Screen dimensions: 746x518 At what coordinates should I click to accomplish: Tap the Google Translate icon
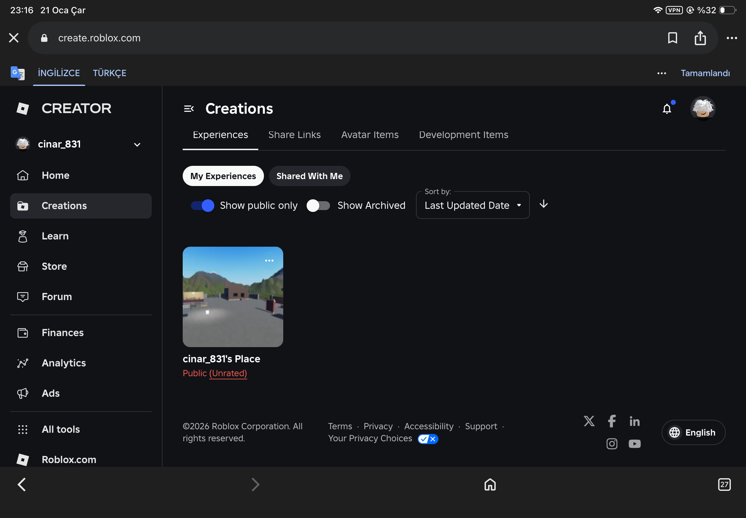[17, 73]
